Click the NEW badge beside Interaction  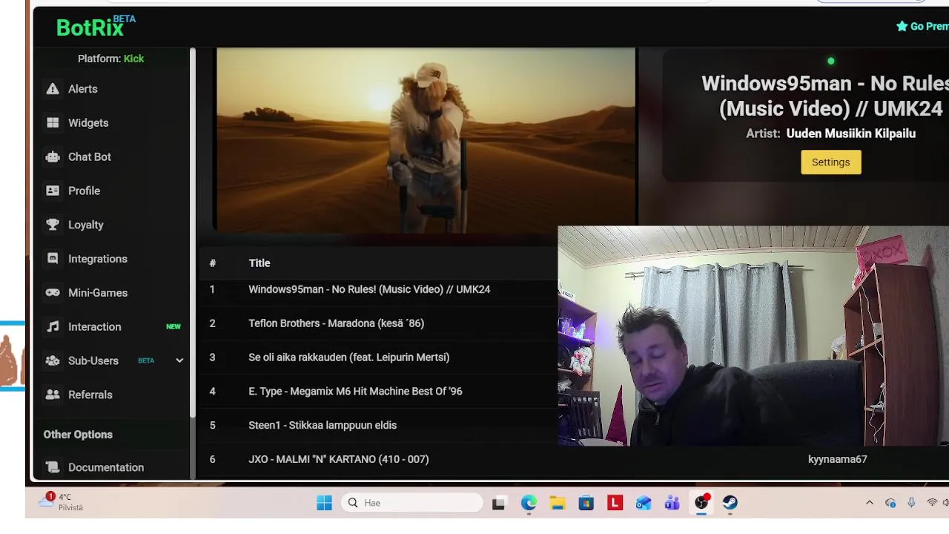click(173, 327)
